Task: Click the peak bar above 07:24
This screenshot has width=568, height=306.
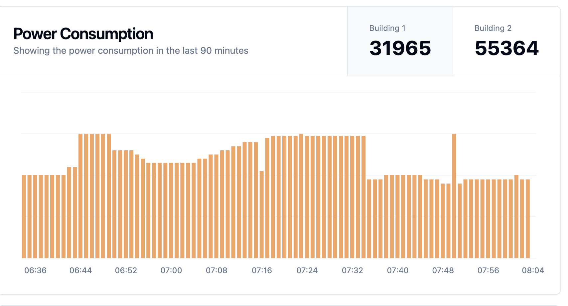Action: (301, 196)
